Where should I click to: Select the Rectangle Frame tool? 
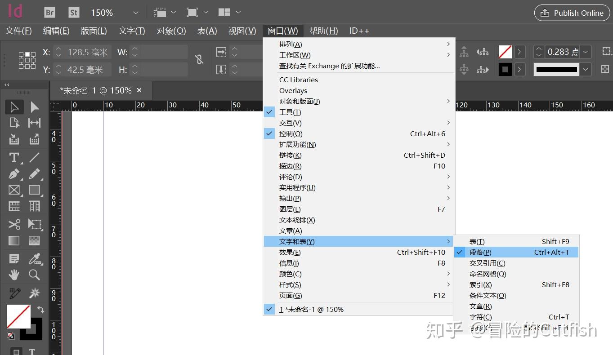(x=14, y=190)
